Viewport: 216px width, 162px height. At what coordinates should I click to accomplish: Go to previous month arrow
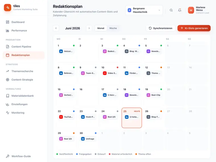(56, 28)
